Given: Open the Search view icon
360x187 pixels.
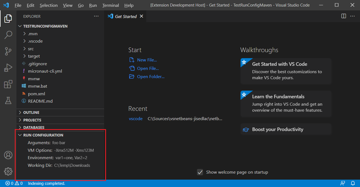Looking at the screenshot, I should (8, 35).
